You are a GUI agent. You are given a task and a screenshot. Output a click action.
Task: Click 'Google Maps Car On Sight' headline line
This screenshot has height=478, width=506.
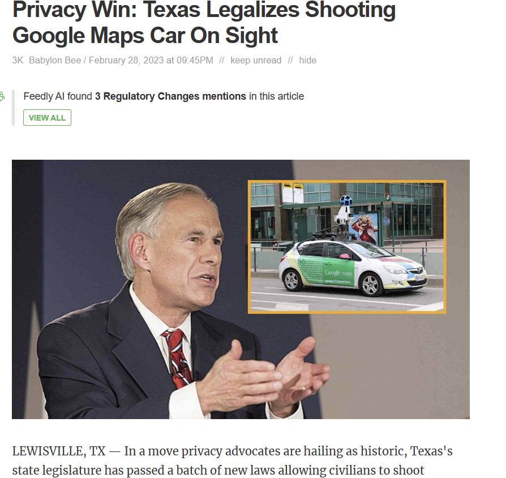pyautogui.click(x=145, y=35)
